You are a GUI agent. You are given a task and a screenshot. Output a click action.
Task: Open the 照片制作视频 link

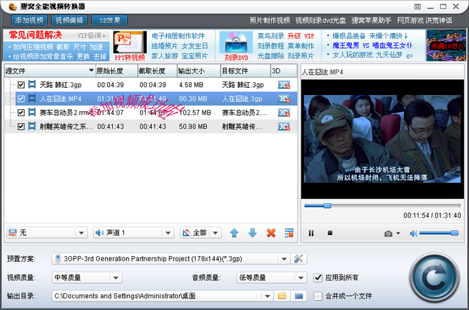pos(270,20)
